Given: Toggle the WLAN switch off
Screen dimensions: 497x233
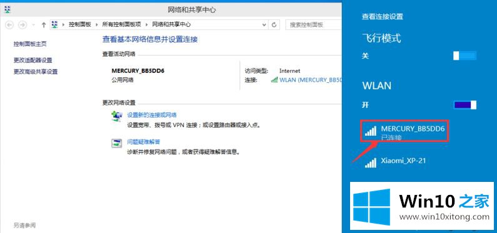Looking at the screenshot, I should (464, 105).
